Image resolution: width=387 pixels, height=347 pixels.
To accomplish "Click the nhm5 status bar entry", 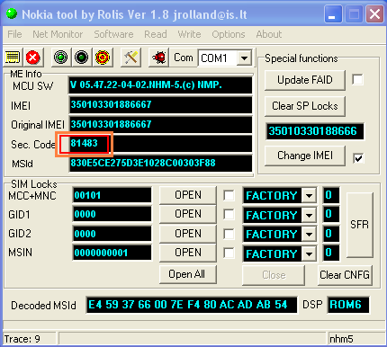I will [x=356, y=339].
